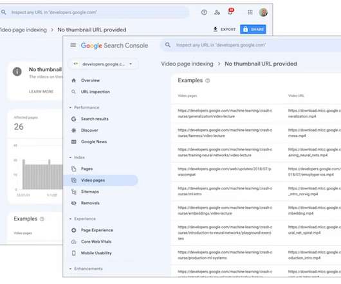Collapse the Performance section
Screen dimensions: 341x284
84,107
